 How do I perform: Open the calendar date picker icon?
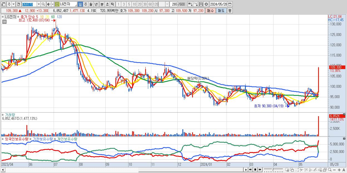coord(230,4)
